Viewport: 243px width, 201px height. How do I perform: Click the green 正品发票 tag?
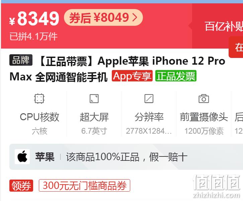(x=176, y=76)
